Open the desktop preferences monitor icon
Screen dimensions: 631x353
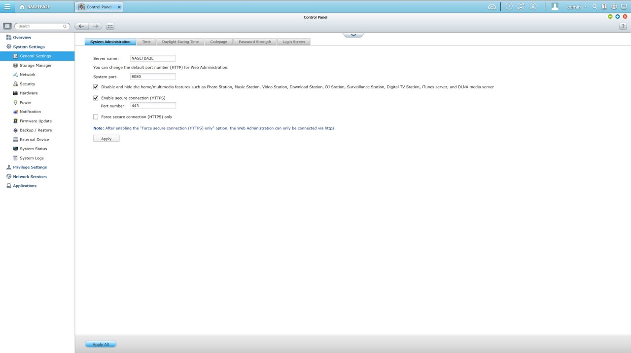pos(624,7)
